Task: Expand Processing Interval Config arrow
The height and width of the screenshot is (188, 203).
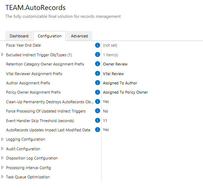Action: pos(2,167)
